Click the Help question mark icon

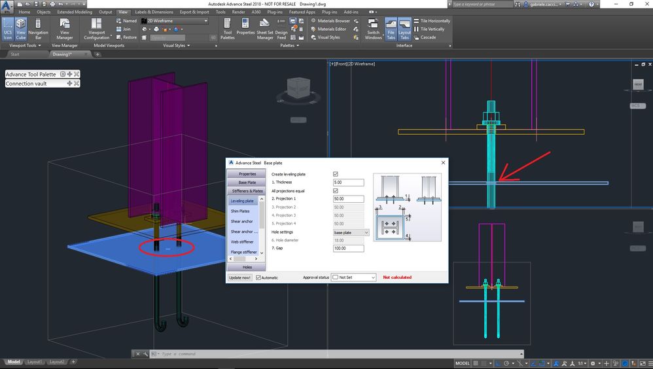pyautogui.click(x=591, y=4)
